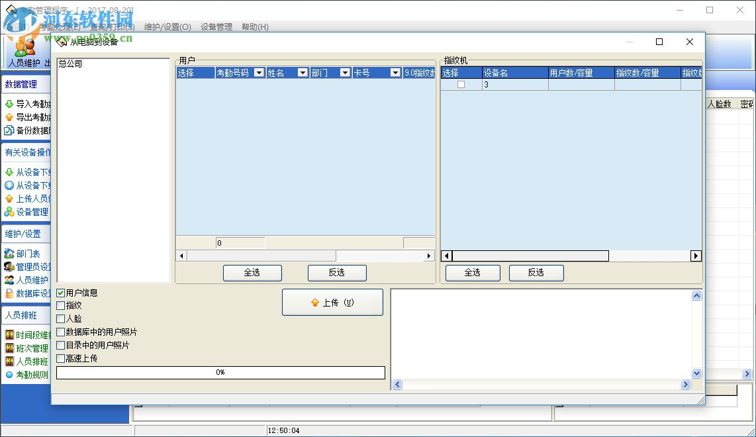
Task: Open the 卡号 column filter dropdown
Action: [x=395, y=73]
